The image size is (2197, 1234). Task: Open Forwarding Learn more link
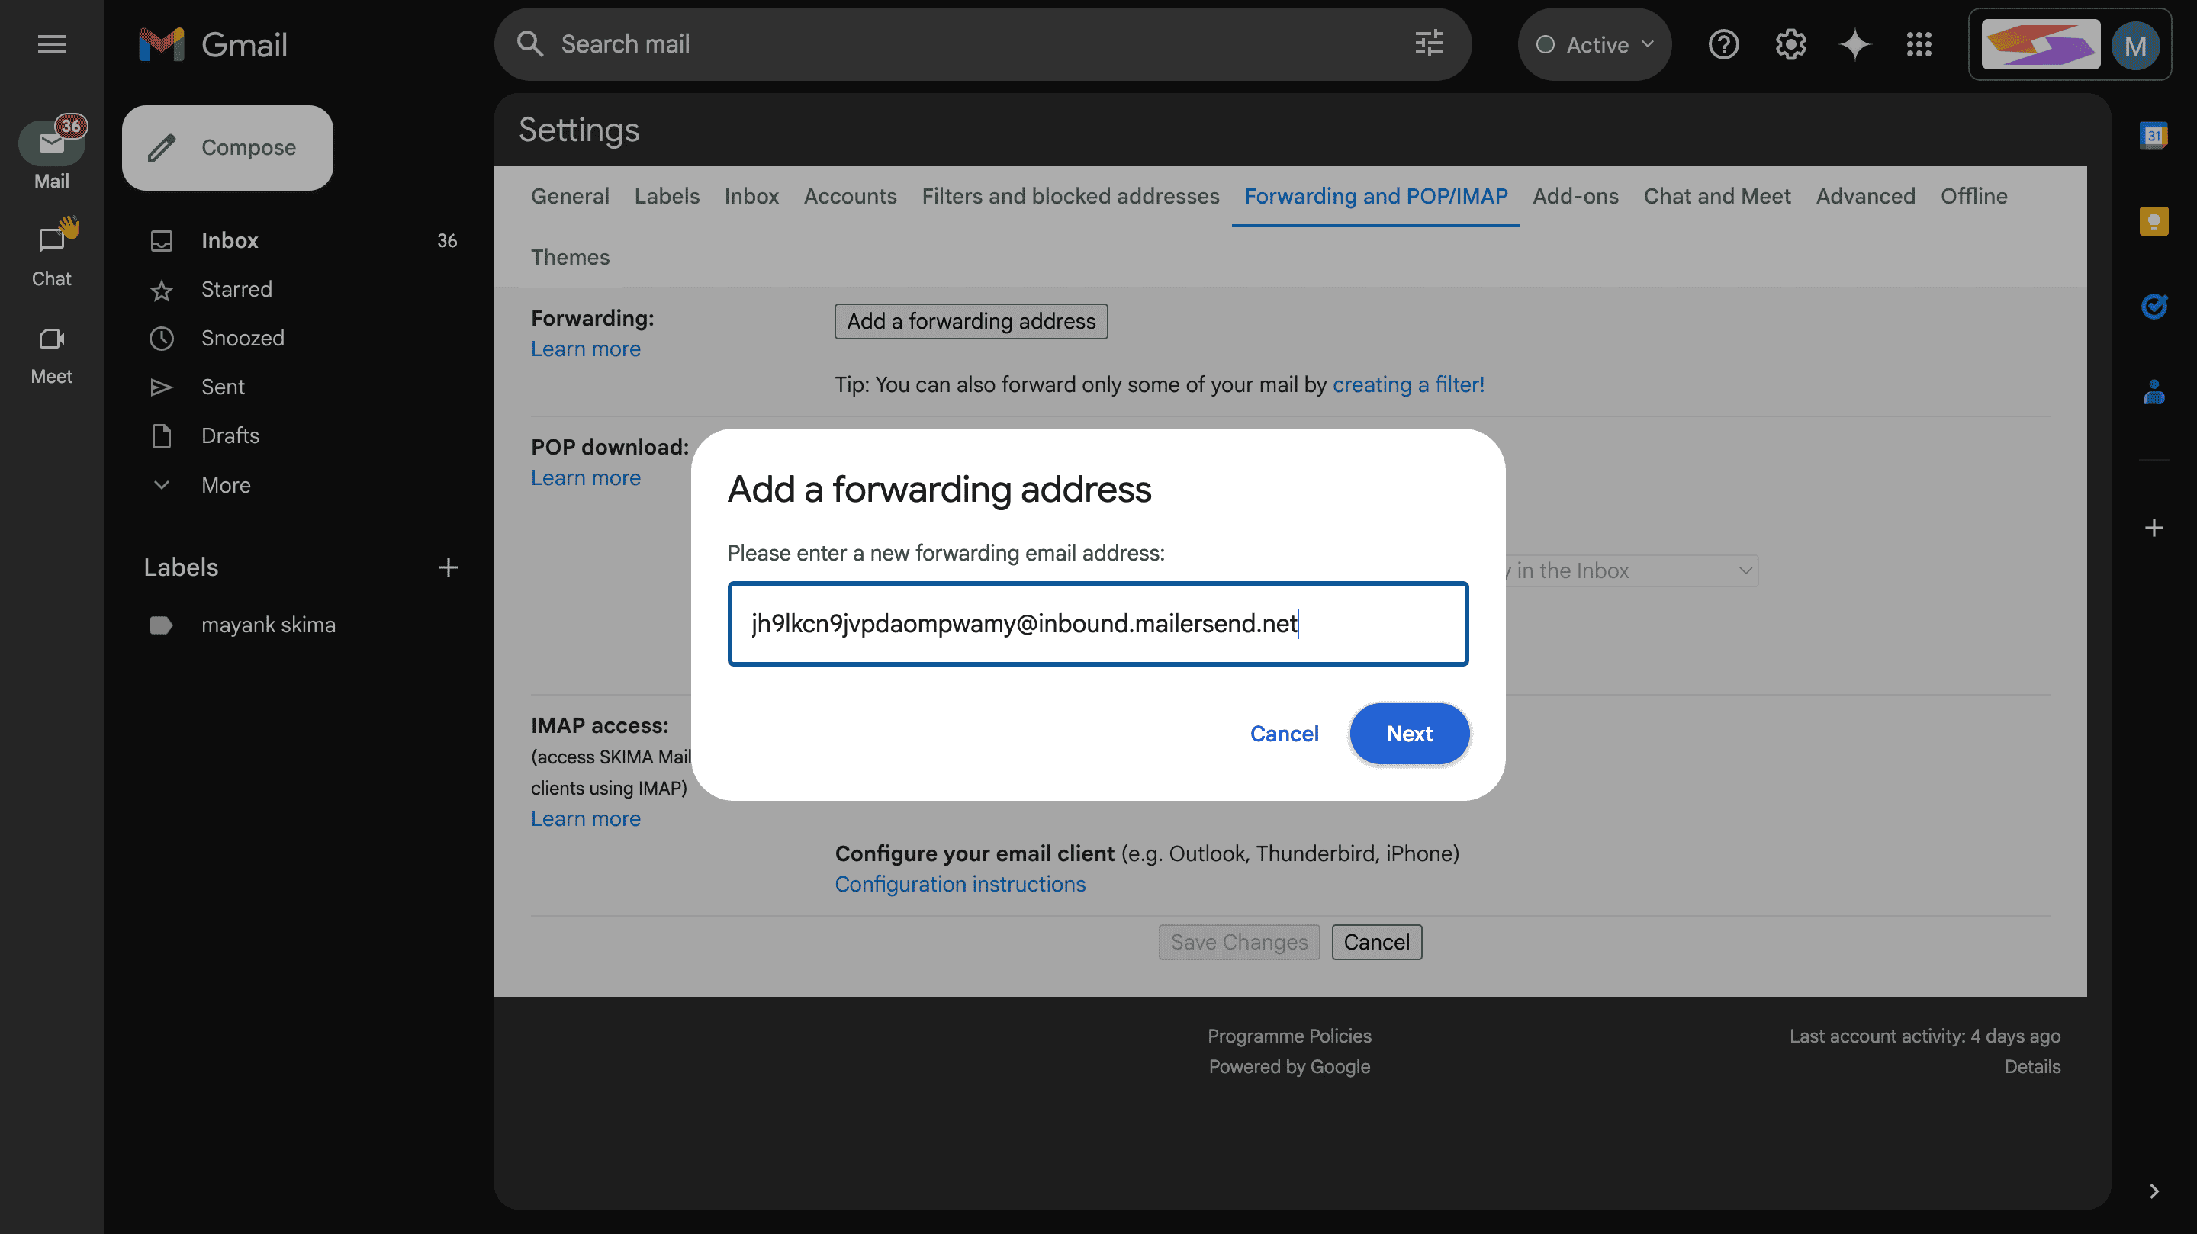pos(585,349)
